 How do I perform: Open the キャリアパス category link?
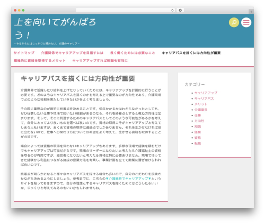pos(204,98)
